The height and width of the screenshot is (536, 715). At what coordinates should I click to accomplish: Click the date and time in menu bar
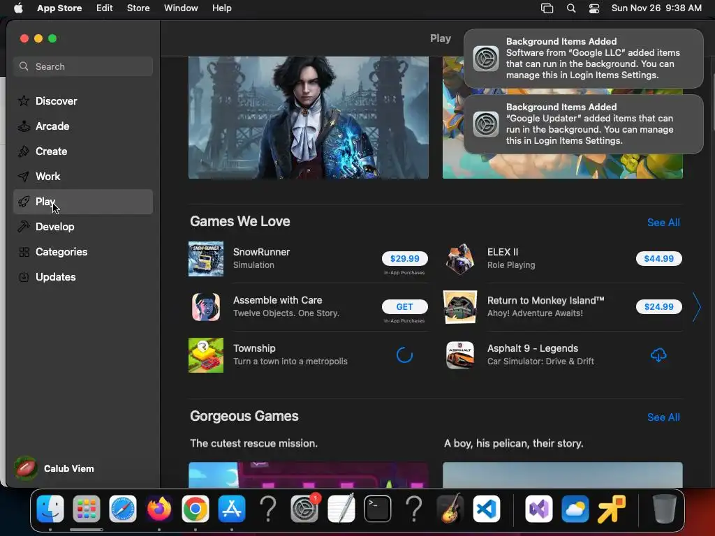click(656, 8)
